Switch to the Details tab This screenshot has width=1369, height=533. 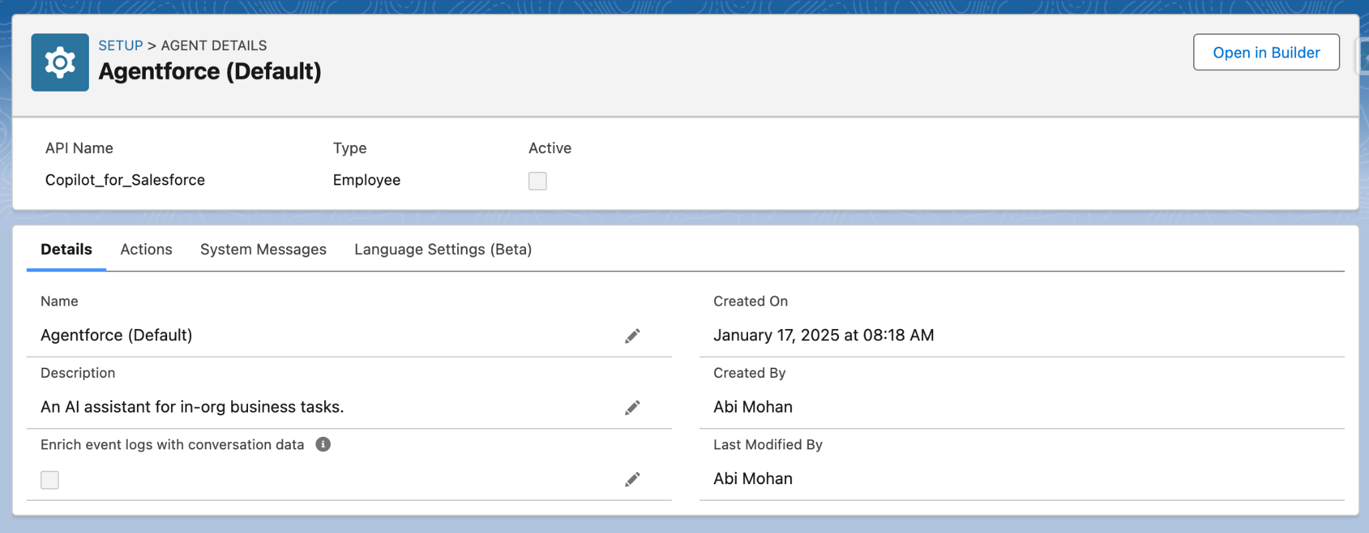click(66, 249)
